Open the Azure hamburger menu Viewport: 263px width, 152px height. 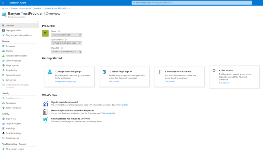point(3,3)
